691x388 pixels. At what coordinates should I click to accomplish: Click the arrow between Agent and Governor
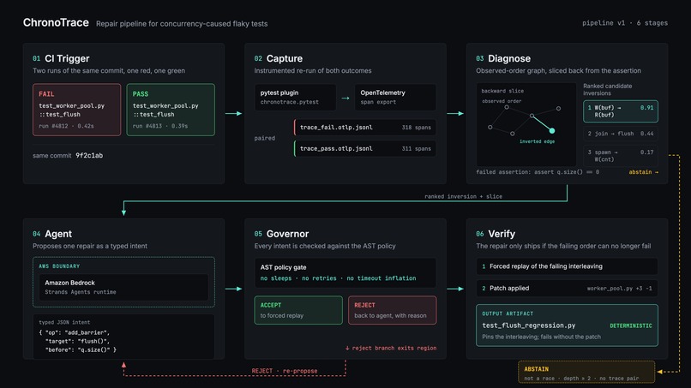coord(233,289)
